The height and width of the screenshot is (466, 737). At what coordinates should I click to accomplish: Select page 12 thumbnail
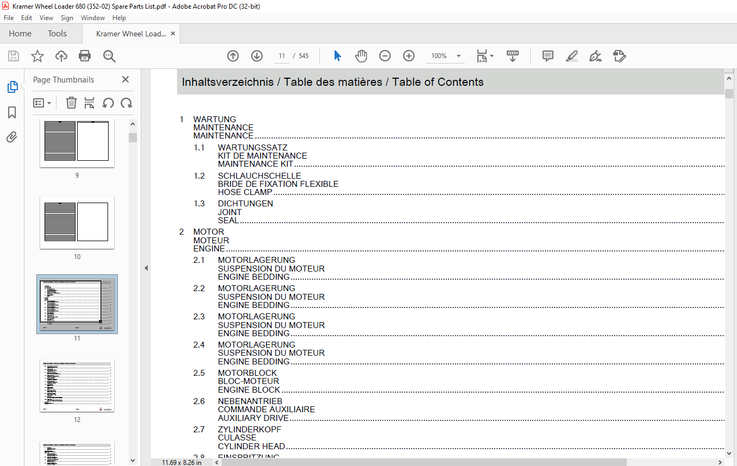point(77,386)
